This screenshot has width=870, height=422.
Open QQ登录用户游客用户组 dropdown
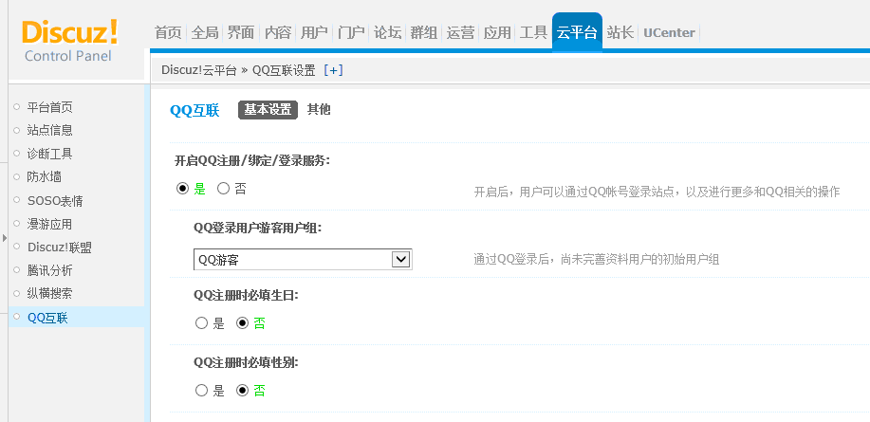[303, 259]
